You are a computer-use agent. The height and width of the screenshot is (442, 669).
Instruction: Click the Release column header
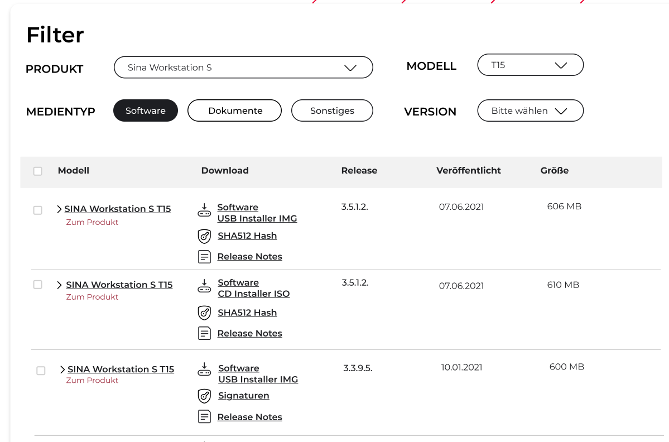359,171
